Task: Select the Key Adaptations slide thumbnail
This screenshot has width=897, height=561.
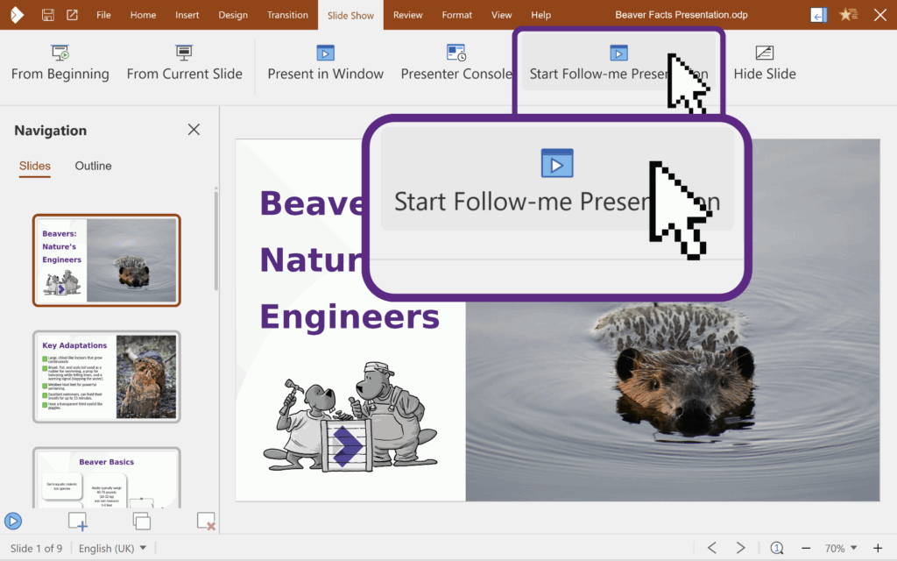Action: coord(107,376)
